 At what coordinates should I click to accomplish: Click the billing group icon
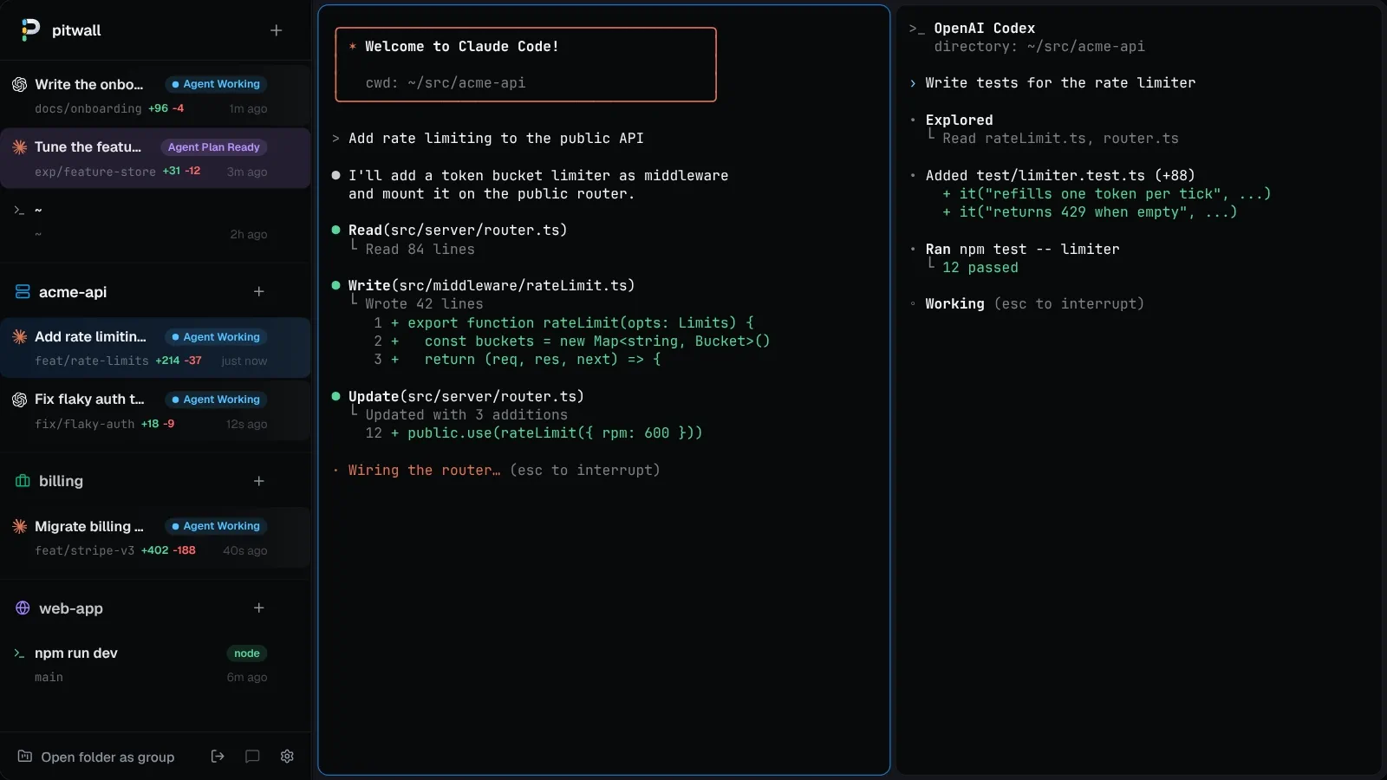pyautogui.click(x=23, y=481)
